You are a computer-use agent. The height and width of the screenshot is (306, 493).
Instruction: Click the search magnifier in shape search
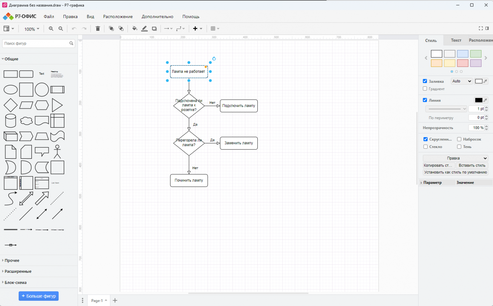click(x=71, y=43)
